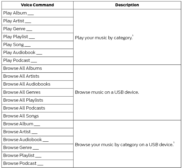Click "Play your music by category" description

104,38
